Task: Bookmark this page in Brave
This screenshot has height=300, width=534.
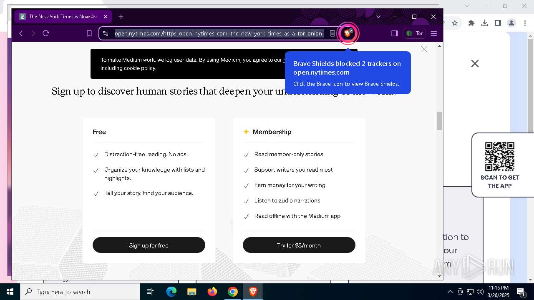Action: click(x=89, y=33)
